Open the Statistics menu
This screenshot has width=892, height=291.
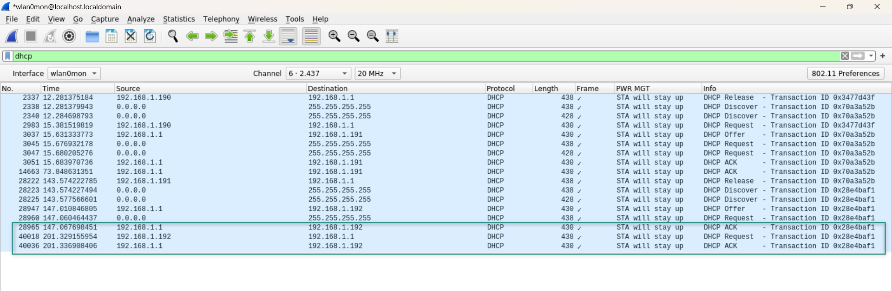pyautogui.click(x=178, y=19)
